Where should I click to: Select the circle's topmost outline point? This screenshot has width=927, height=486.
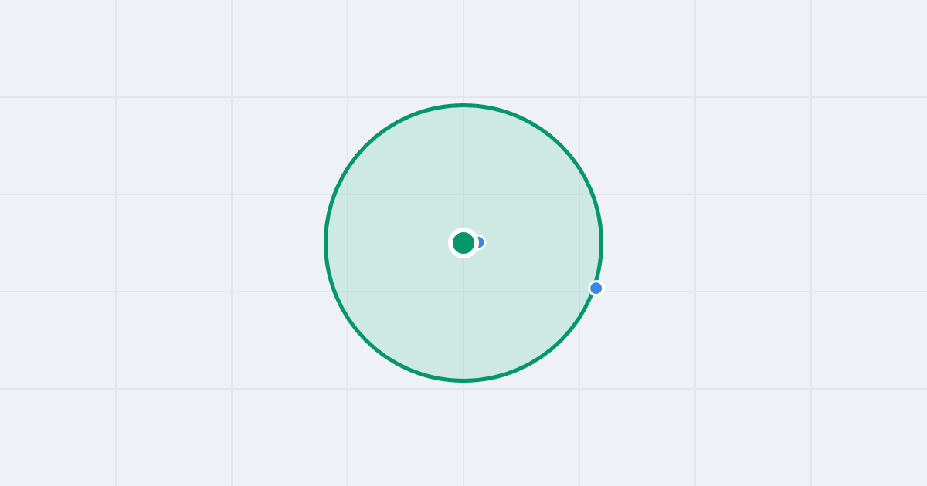[x=463, y=105]
